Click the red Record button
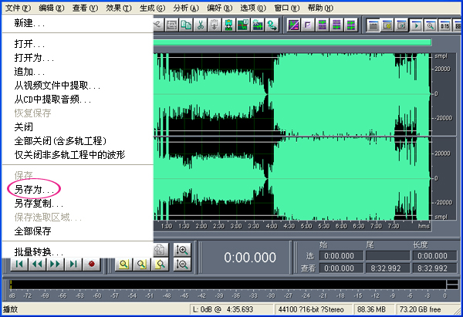463x317 pixels. 92,264
